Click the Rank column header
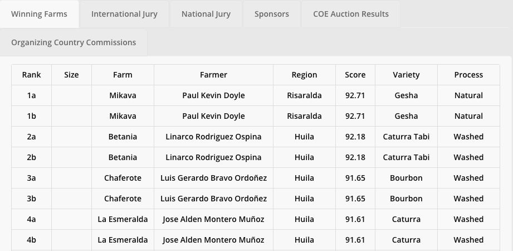Screen dimensions: 513x251 pyautogui.click(x=31, y=75)
